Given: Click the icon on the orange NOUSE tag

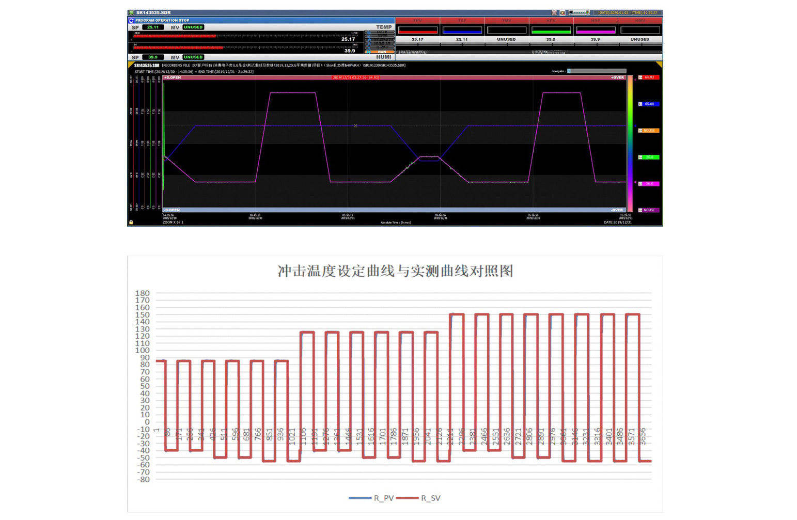Looking at the screenshot, I should 640,131.
